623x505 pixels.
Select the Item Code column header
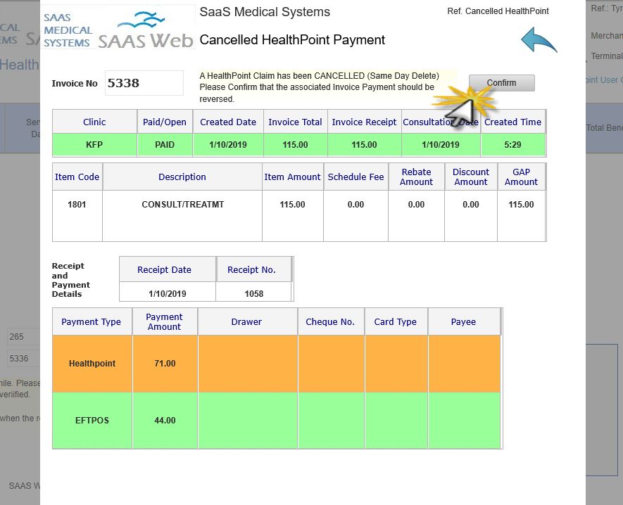click(77, 177)
